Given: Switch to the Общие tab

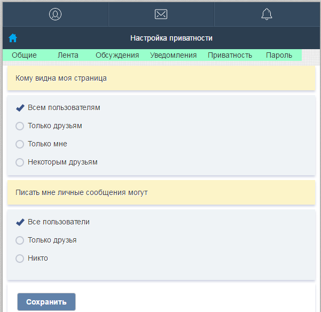Looking at the screenshot, I should [x=24, y=55].
